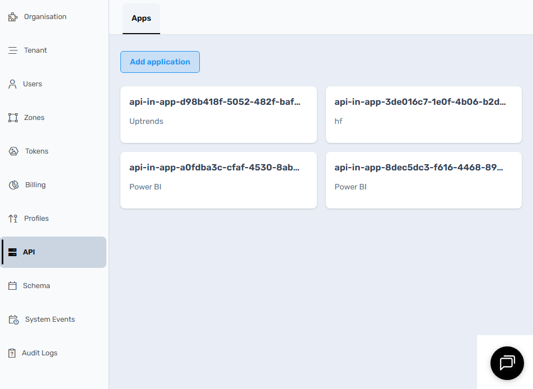Select the Tokens icon in sidebar

13,151
